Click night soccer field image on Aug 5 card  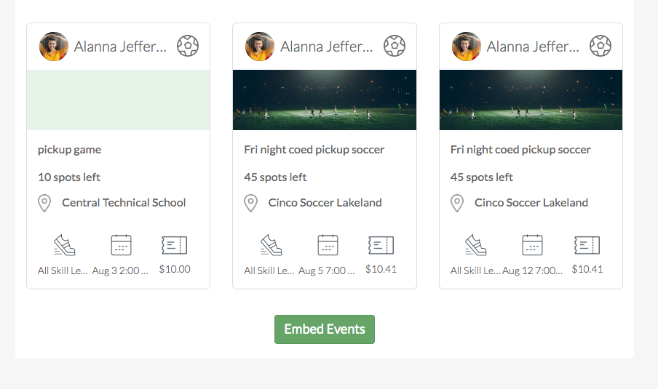click(x=325, y=100)
